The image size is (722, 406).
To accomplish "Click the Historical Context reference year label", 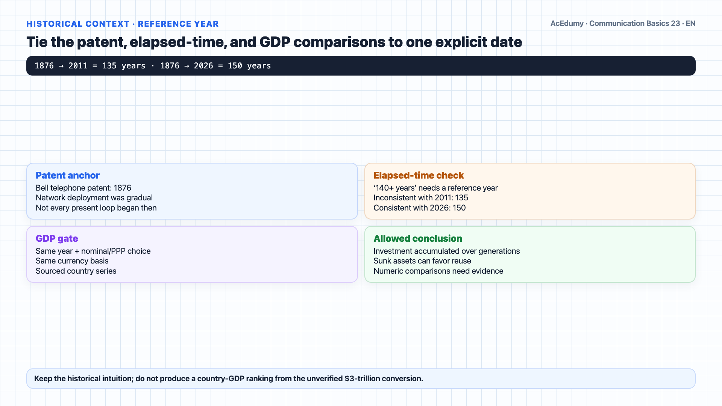I will pyautogui.click(x=123, y=24).
